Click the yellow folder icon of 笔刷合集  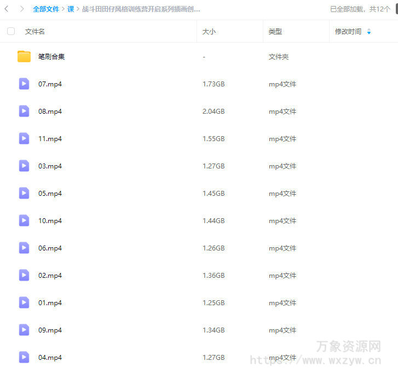point(24,56)
